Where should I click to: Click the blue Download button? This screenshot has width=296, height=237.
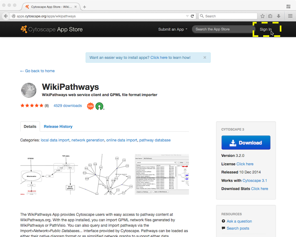(246, 143)
